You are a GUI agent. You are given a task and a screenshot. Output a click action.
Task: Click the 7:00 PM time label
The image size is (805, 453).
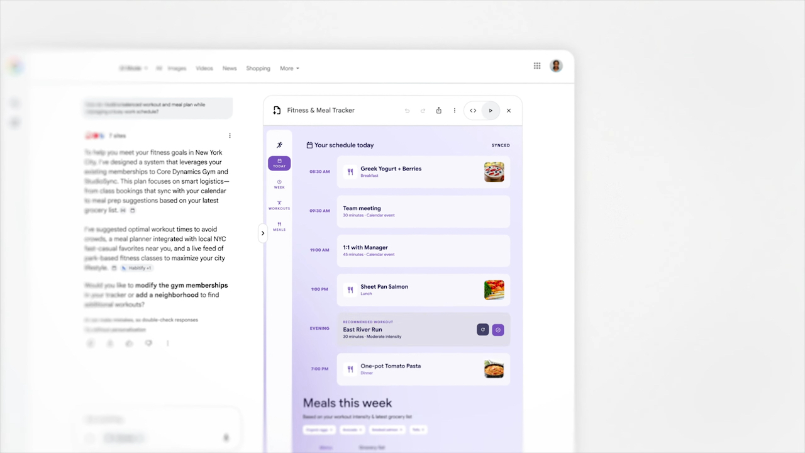[319, 369]
